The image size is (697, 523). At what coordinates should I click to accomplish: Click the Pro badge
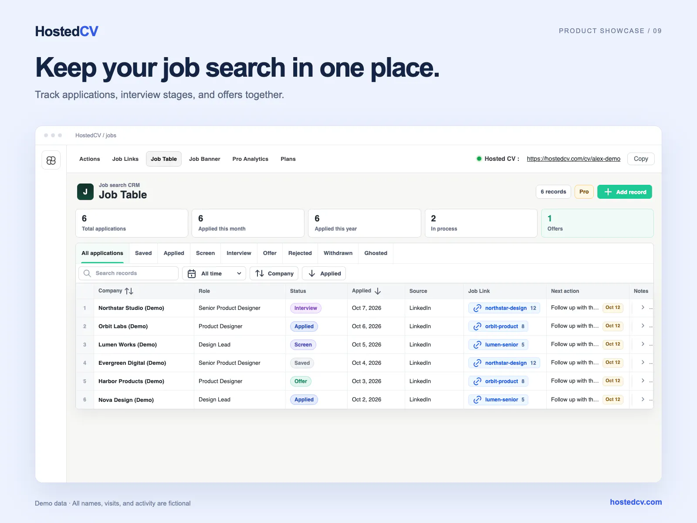pos(584,192)
